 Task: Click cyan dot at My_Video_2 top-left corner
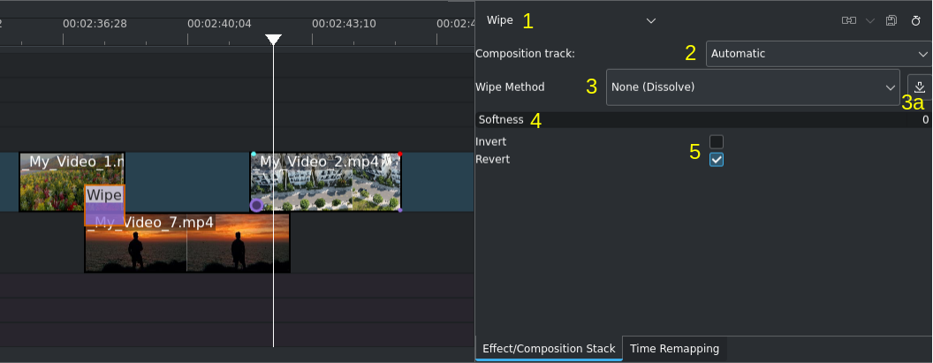tap(254, 155)
